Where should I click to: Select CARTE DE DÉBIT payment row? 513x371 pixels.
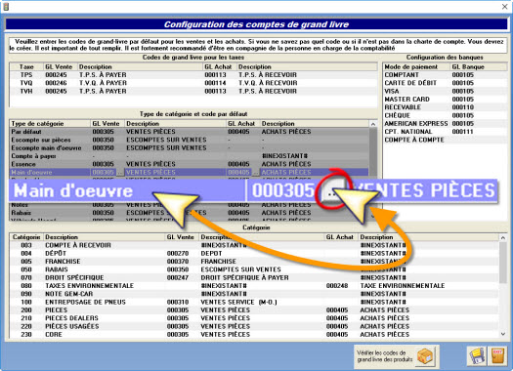point(445,83)
